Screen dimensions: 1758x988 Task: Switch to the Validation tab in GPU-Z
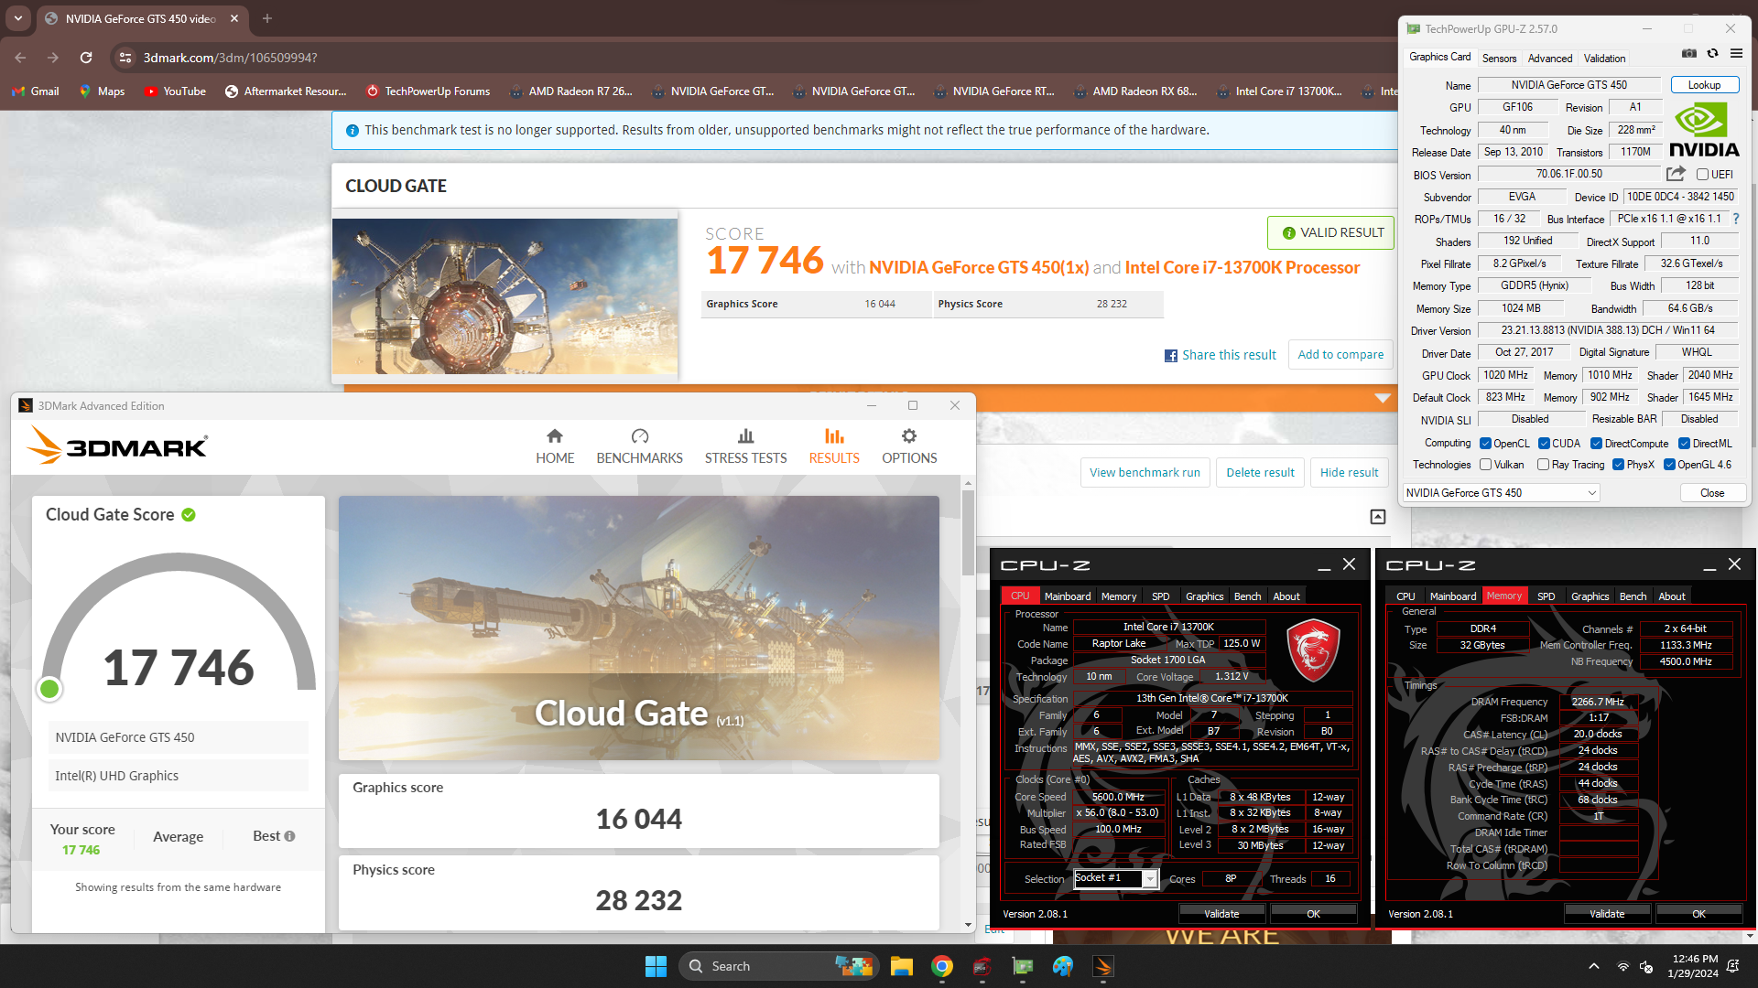tap(1604, 58)
